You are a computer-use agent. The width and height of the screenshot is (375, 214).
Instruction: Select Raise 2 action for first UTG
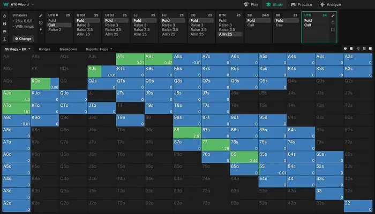click(55, 30)
